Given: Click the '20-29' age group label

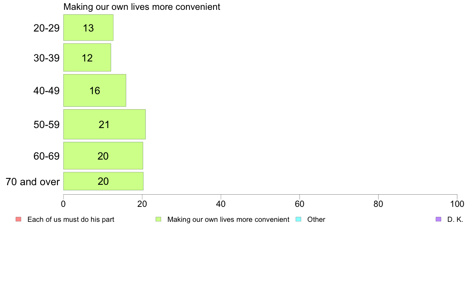Looking at the screenshot, I should [x=46, y=28].
